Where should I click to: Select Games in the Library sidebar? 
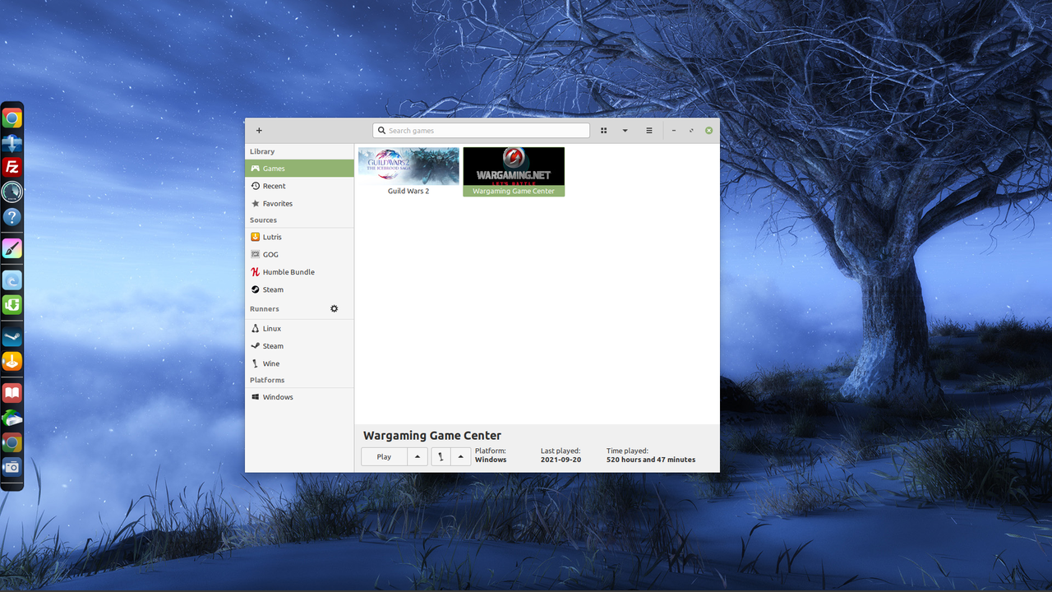coord(299,169)
